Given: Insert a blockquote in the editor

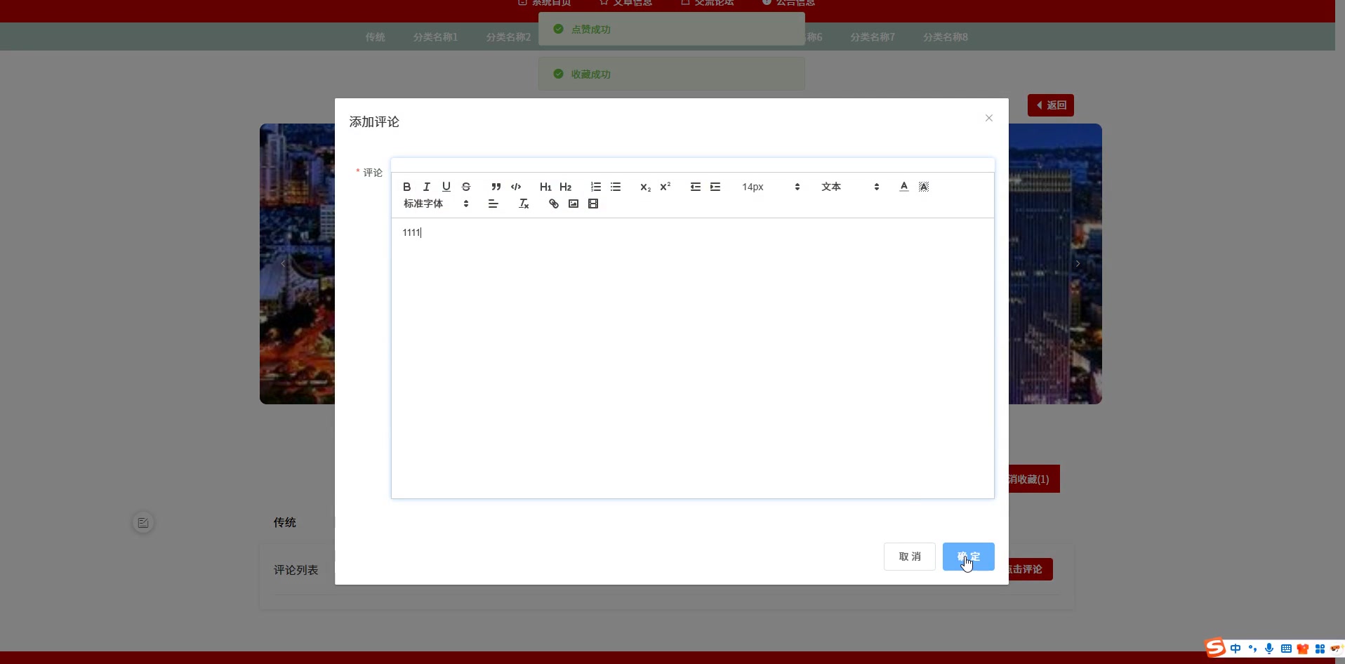Looking at the screenshot, I should tap(496, 187).
